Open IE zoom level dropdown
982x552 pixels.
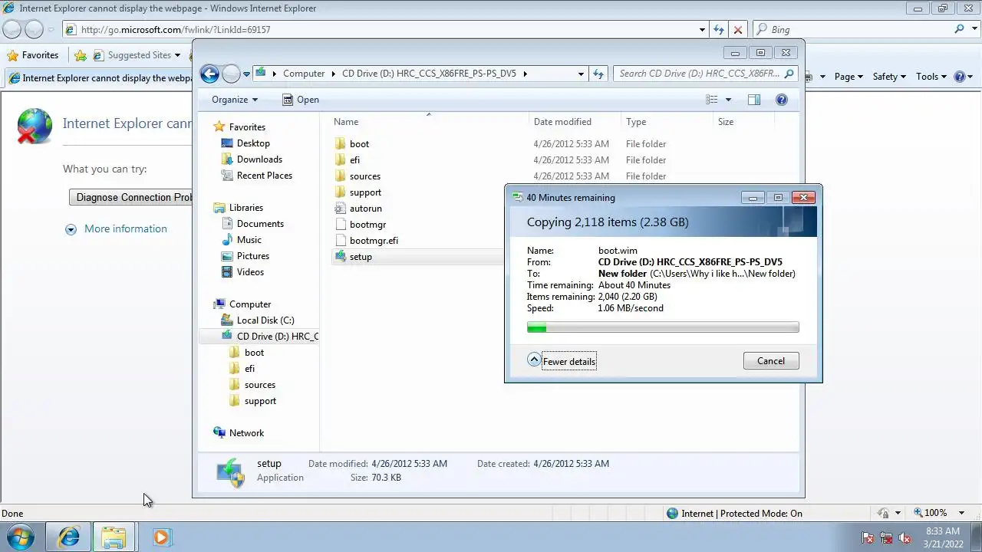point(962,513)
